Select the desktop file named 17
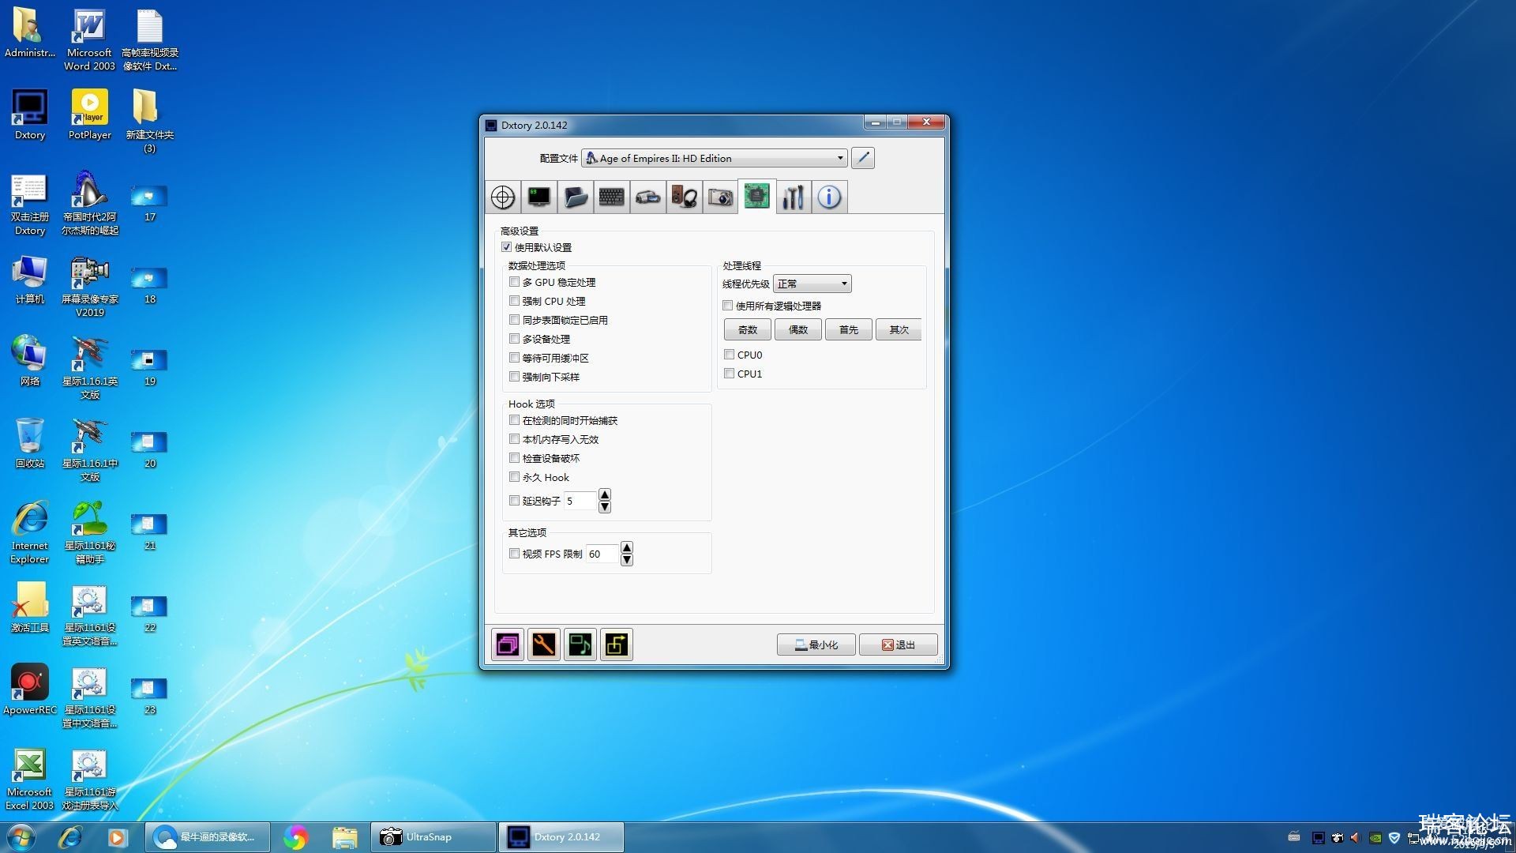Viewport: 1516px width, 853px height. (x=149, y=203)
